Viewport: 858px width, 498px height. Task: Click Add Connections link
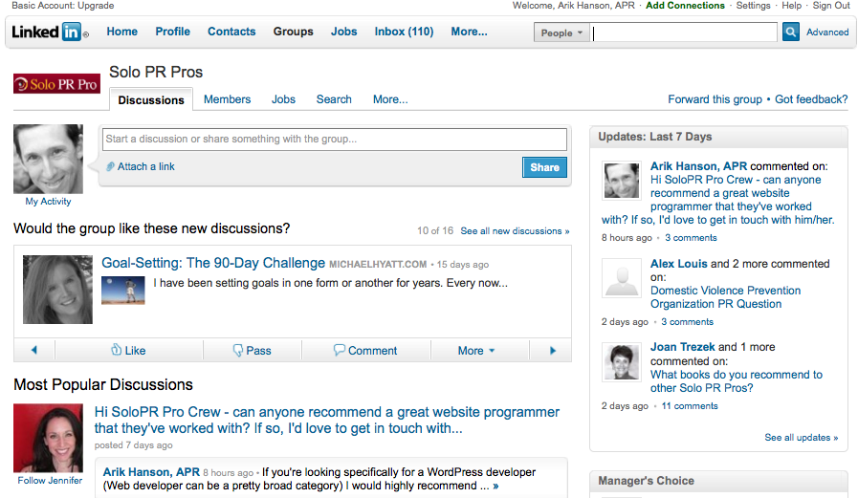click(x=685, y=6)
